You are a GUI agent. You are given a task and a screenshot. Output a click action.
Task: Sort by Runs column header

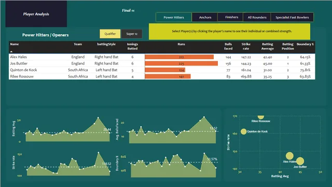click(x=181, y=44)
